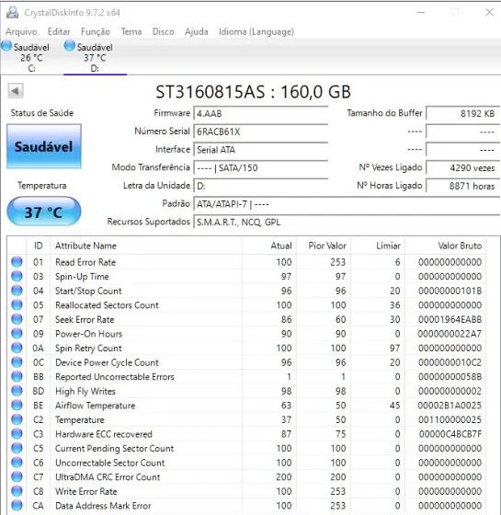The image size is (501, 515).
Task: Click the Limiar column header
Action: point(378,246)
